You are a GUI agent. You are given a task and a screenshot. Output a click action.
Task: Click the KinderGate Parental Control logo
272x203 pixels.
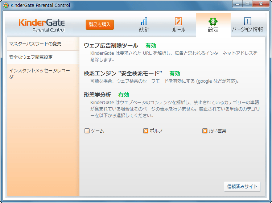point(42,25)
